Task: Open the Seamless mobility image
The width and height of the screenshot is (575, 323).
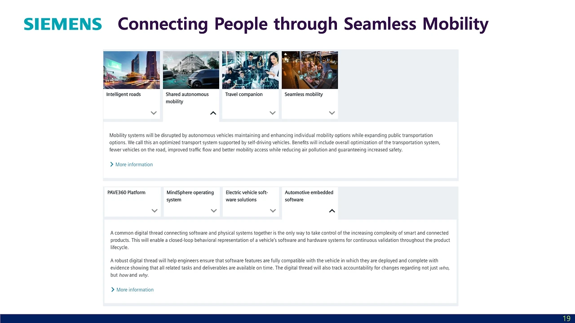Action: (x=310, y=70)
